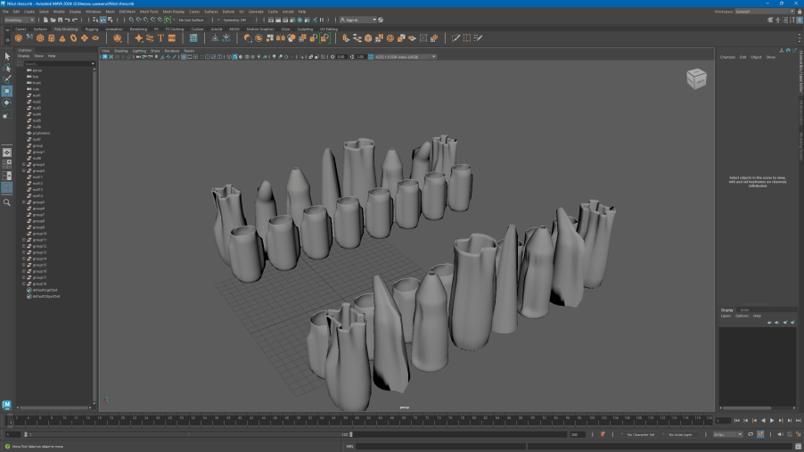Viewport: 804px width, 452px height.
Task: Click the Save scene icon
Action: [60, 20]
